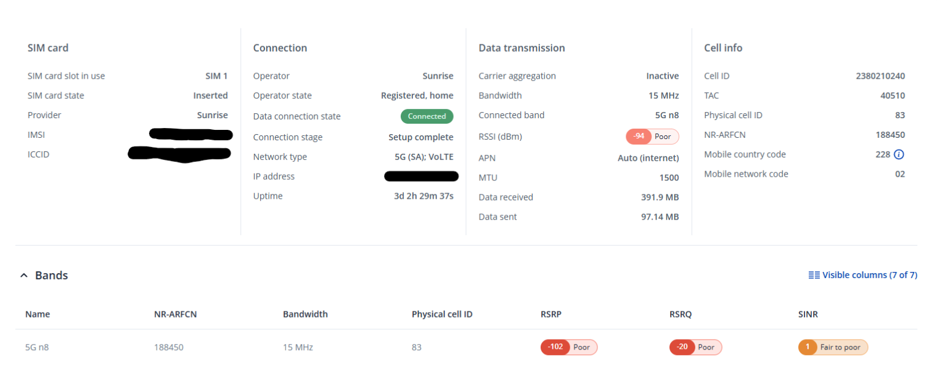Open the Visible columns (7 of 7) selector
Screen dimensions: 937x392
click(x=869, y=275)
